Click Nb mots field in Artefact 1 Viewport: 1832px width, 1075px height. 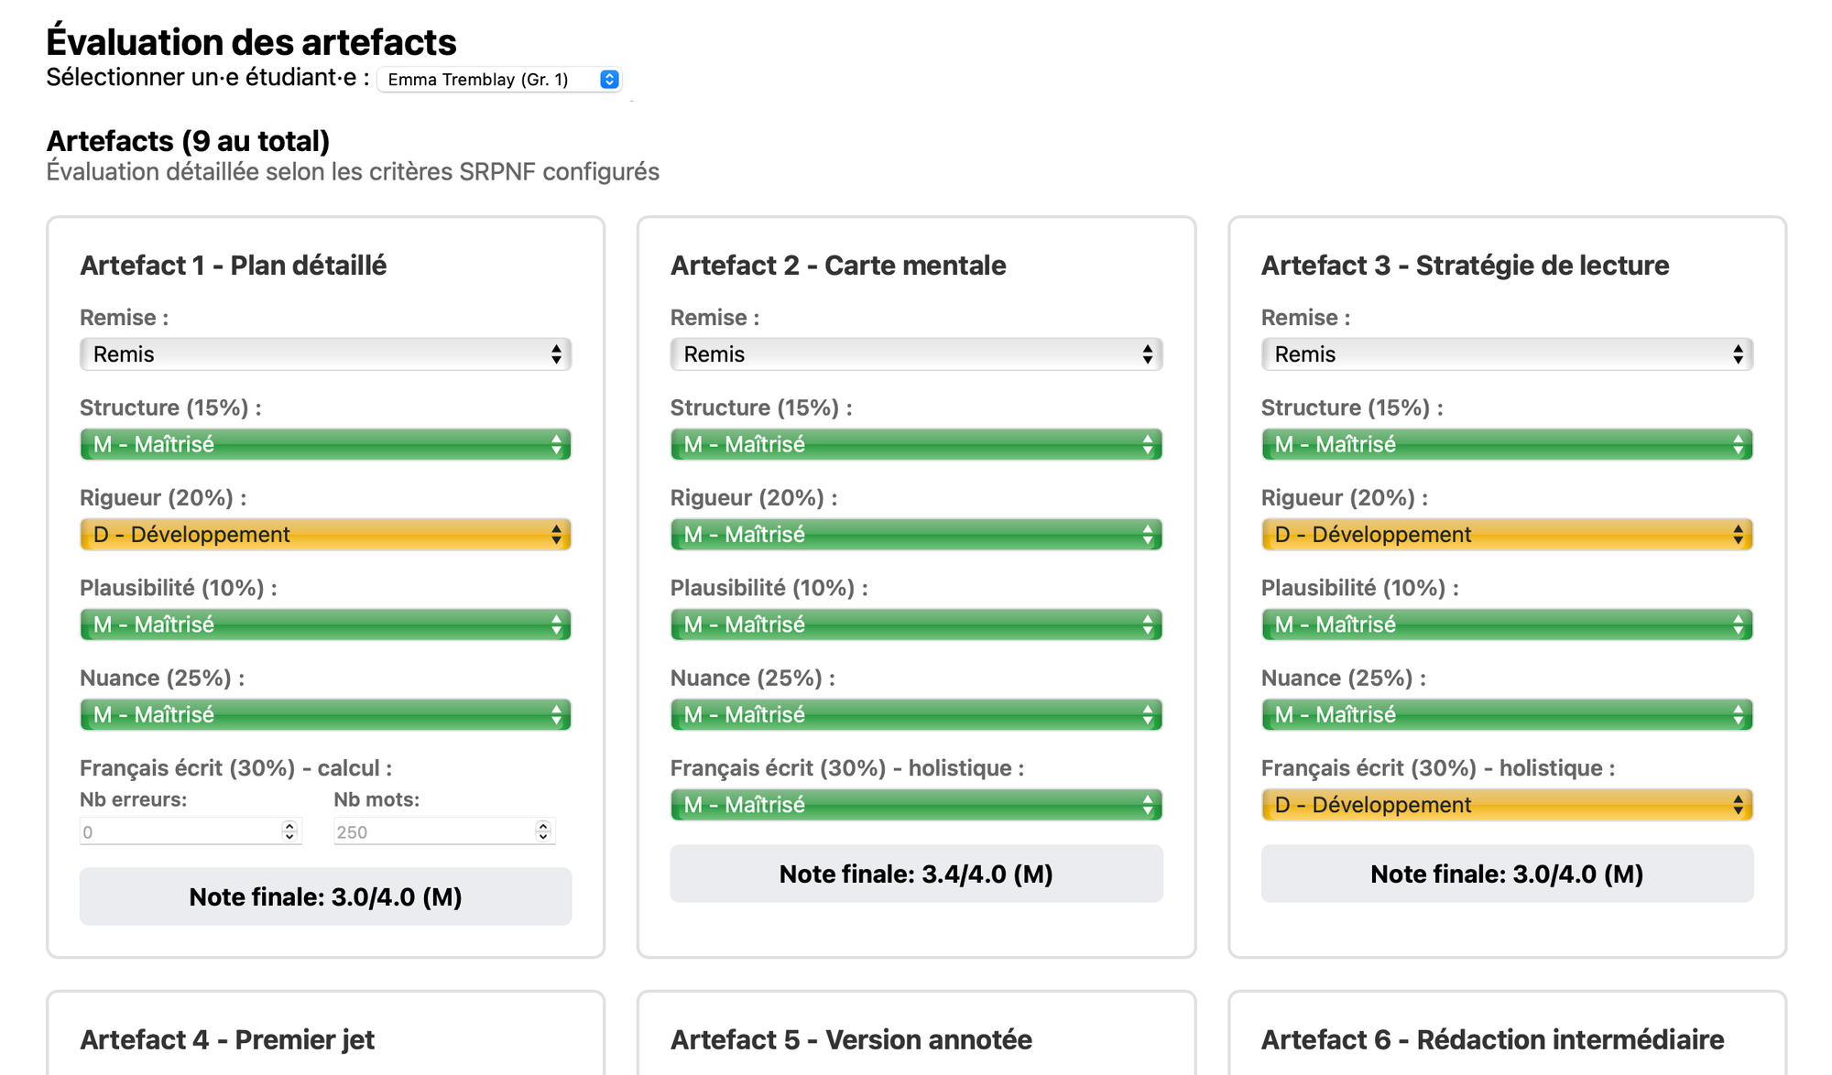pyautogui.click(x=432, y=831)
